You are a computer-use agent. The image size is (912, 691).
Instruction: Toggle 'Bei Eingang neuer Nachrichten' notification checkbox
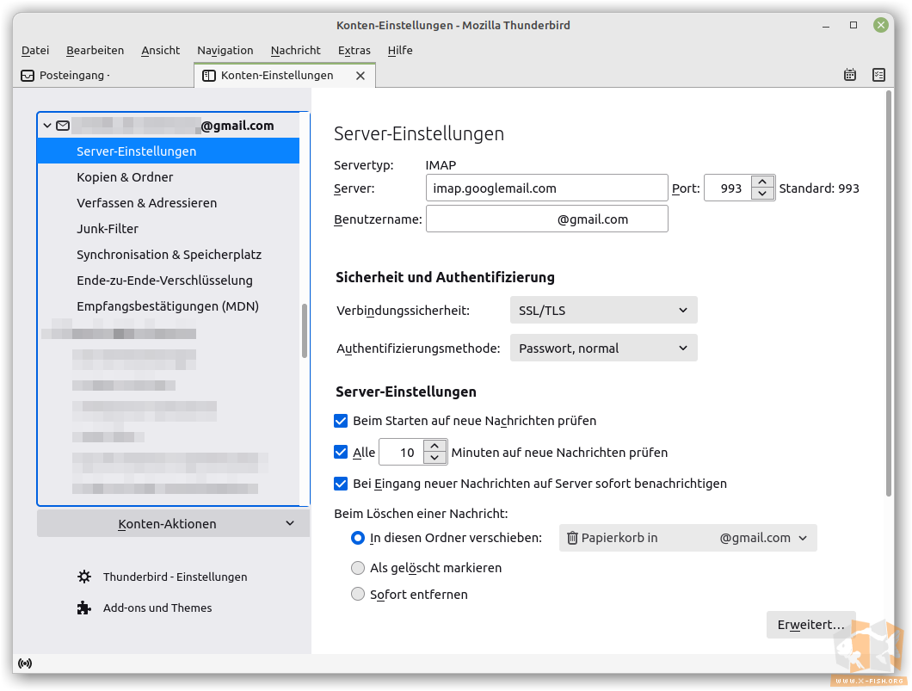pos(341,484)
